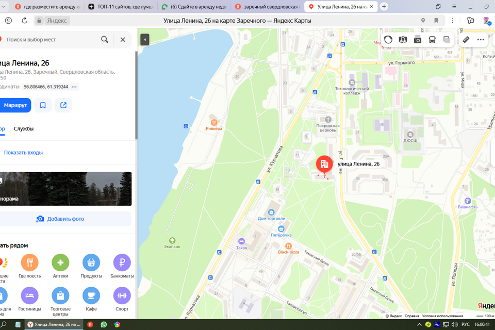Show public transport layer with bus icon
The height and width of the screenshot is (330, 495).
(432, 40)
